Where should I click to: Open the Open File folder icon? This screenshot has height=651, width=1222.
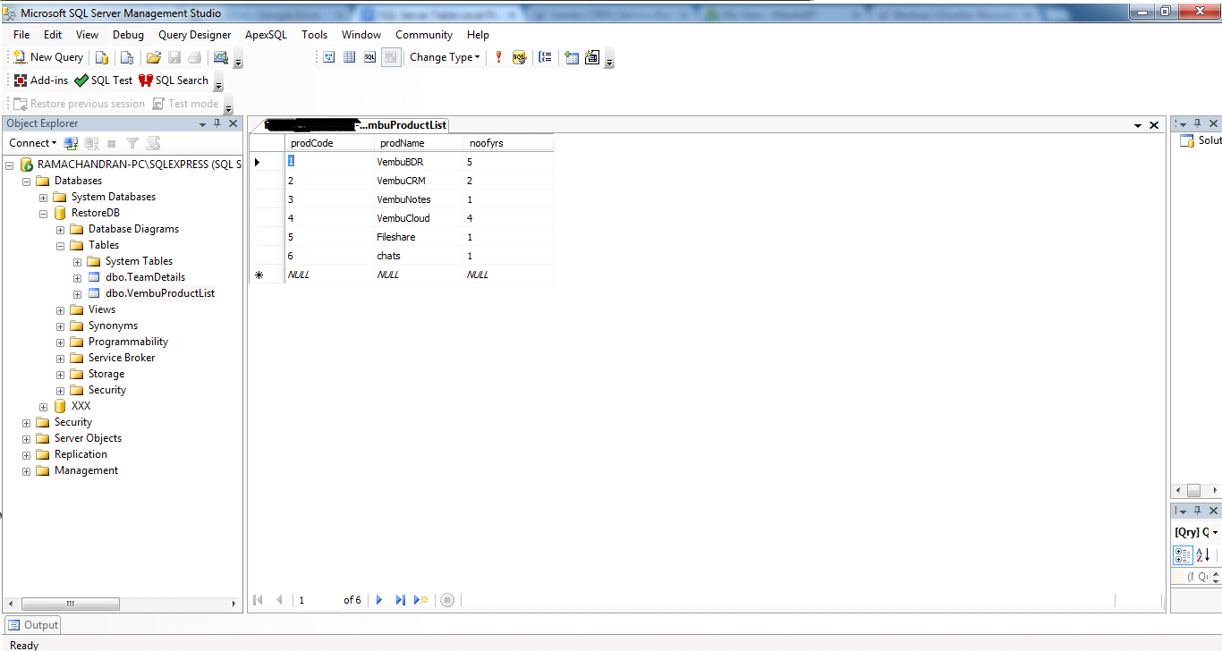153,57
